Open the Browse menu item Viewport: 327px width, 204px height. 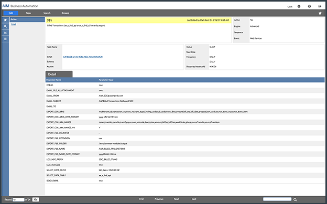66,13
